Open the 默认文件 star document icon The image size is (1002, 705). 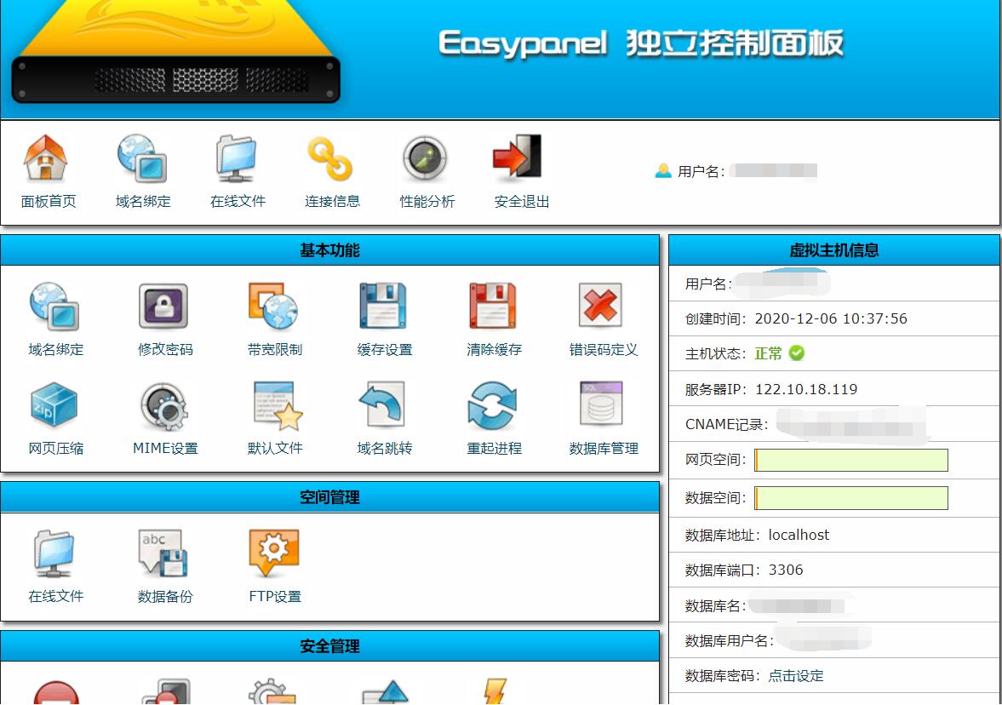click(x=278, y=406)
